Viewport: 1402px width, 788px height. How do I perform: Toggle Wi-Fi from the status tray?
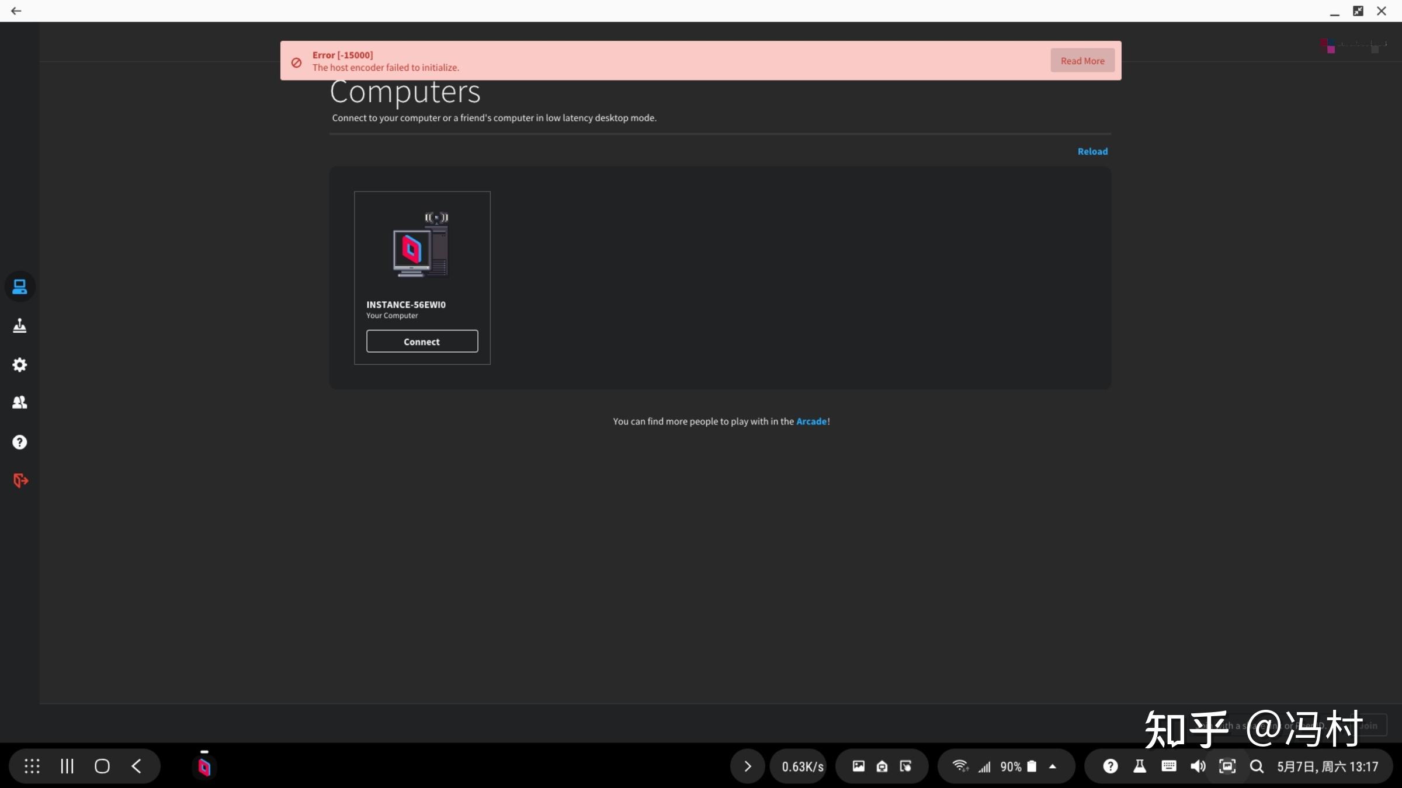click(960, 766)
